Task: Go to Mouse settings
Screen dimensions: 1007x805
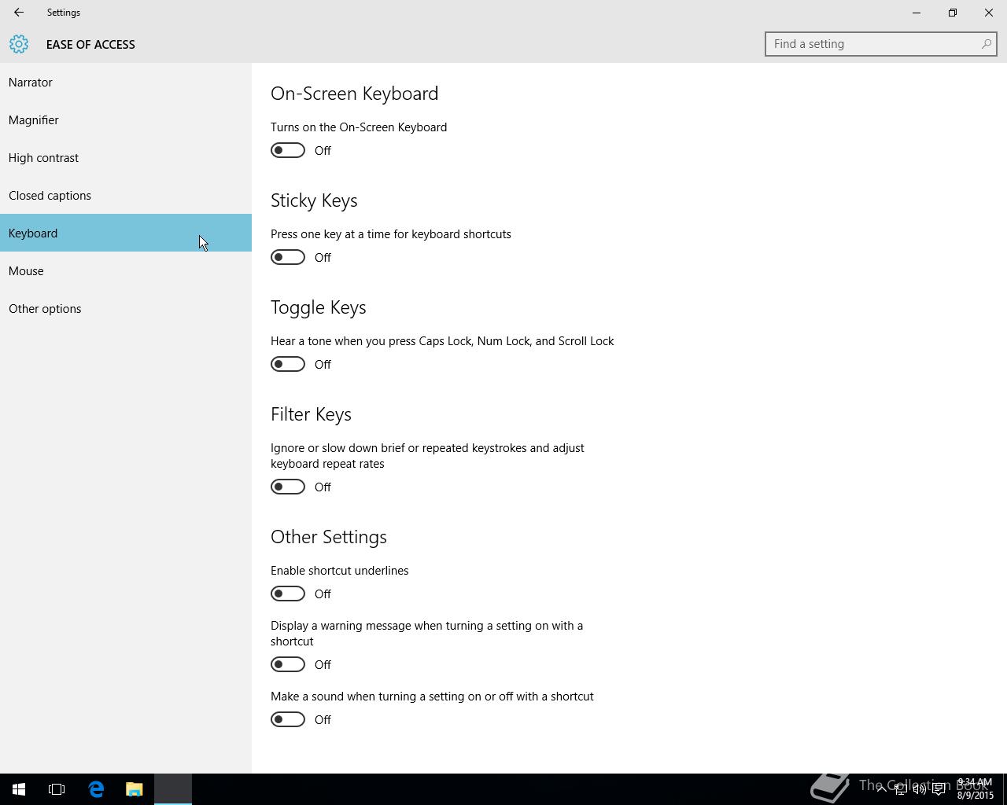Action: [x=126, y=270]
